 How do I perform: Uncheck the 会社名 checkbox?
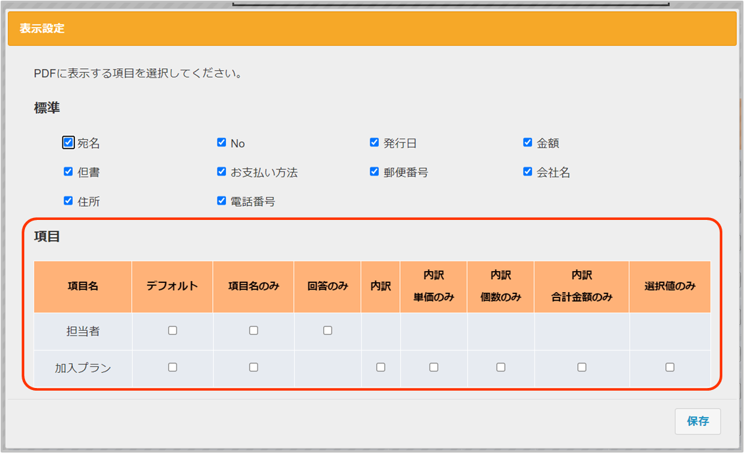527,172
